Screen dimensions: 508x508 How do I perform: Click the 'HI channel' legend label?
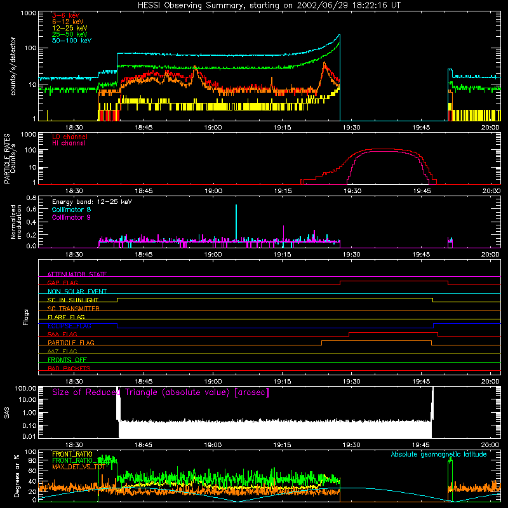[x=69, y=144]
